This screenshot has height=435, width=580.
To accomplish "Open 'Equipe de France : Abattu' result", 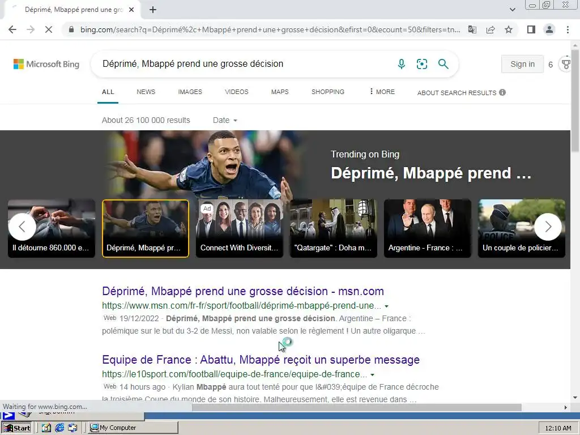I will coord(261,360).
